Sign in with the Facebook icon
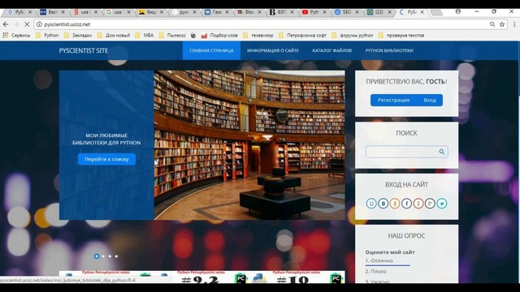Screen dimensions: 520x292 [x=406, y=204]
